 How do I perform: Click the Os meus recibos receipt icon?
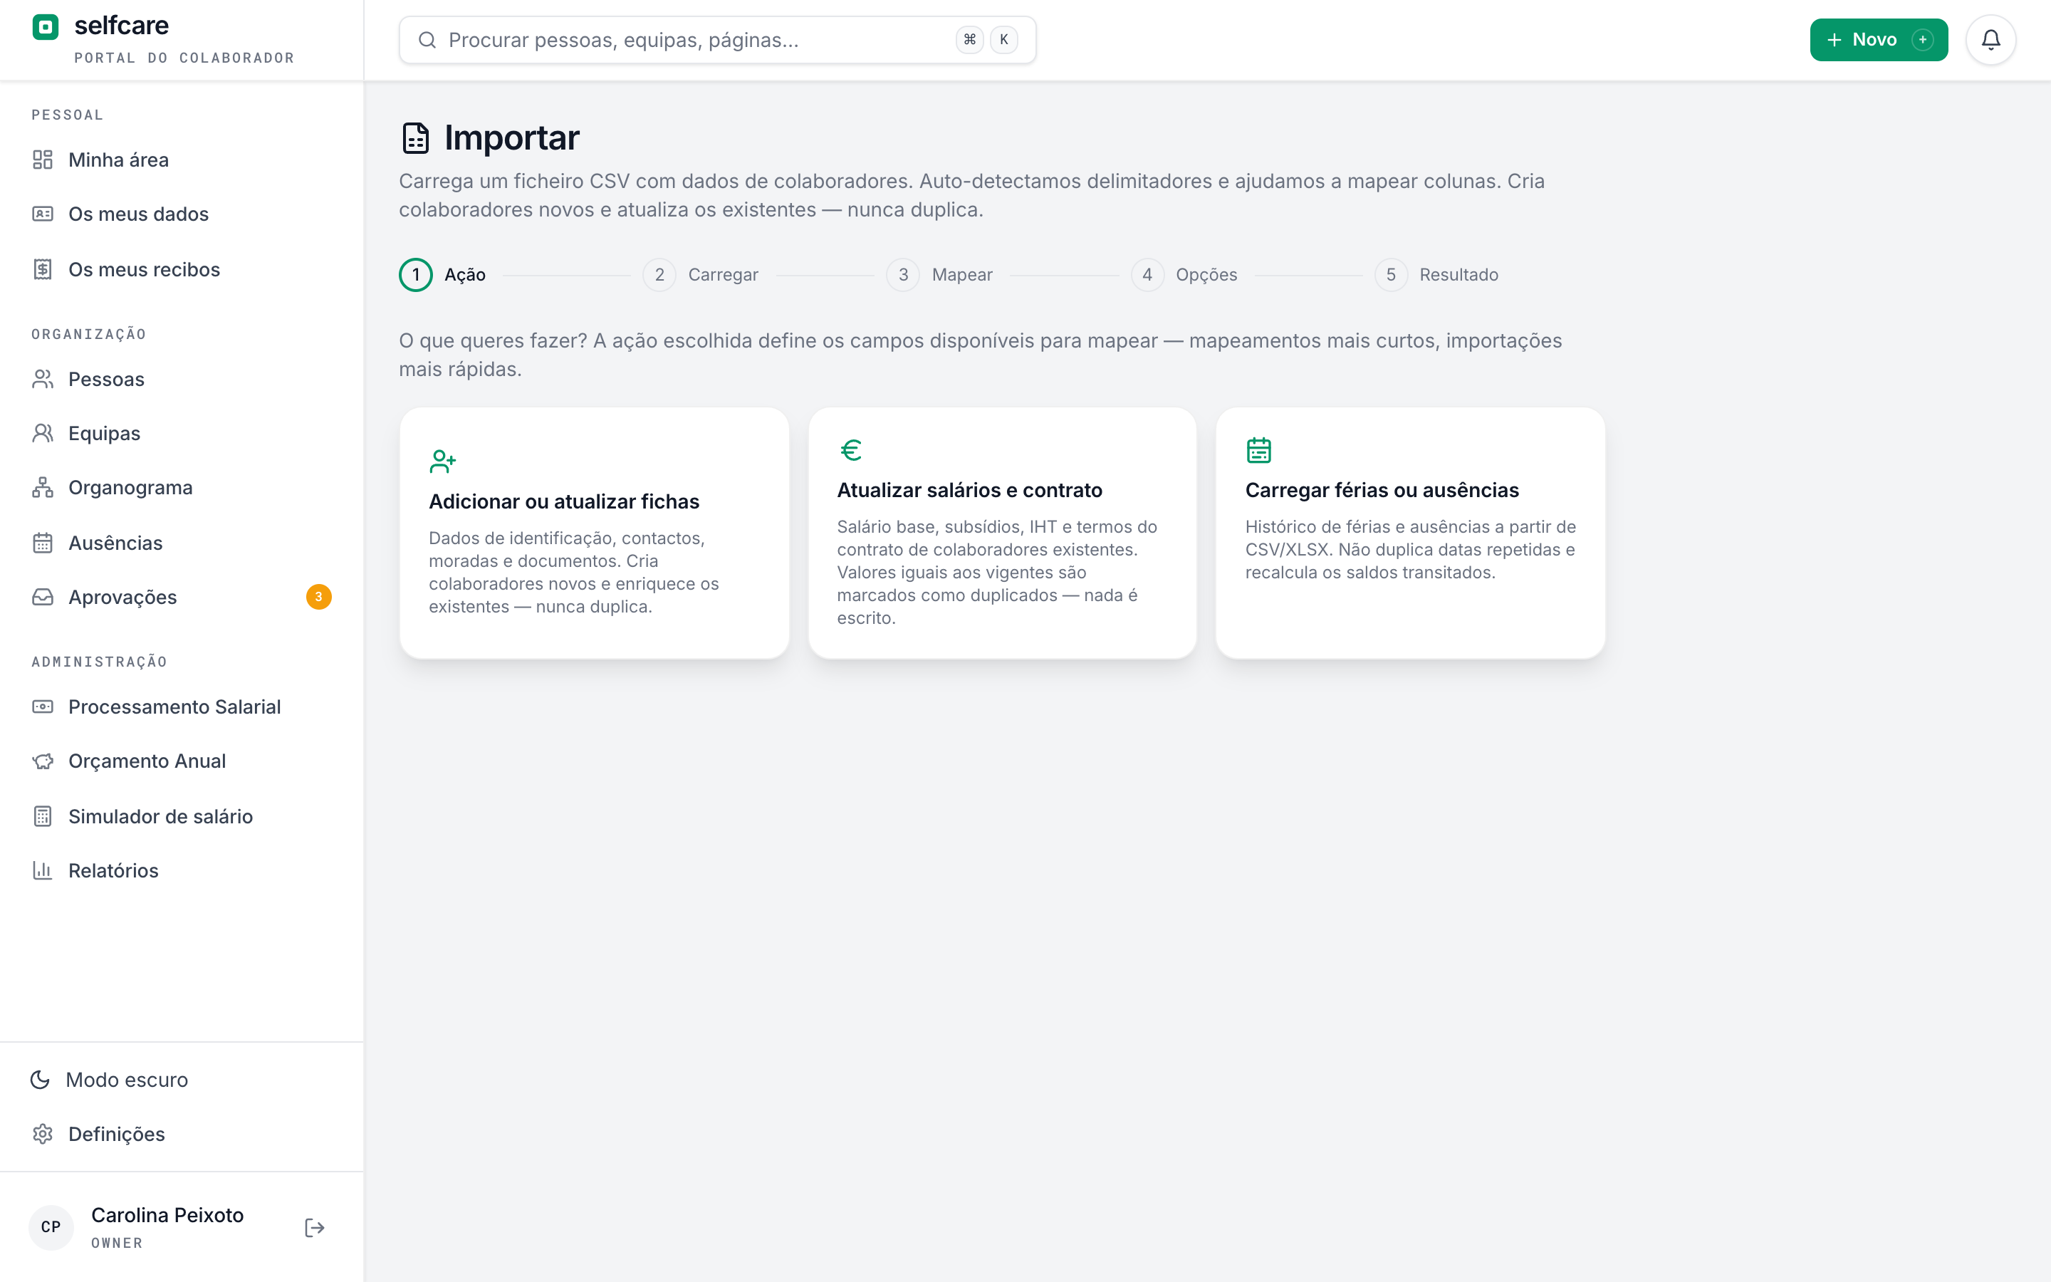[x=43, y=269]
